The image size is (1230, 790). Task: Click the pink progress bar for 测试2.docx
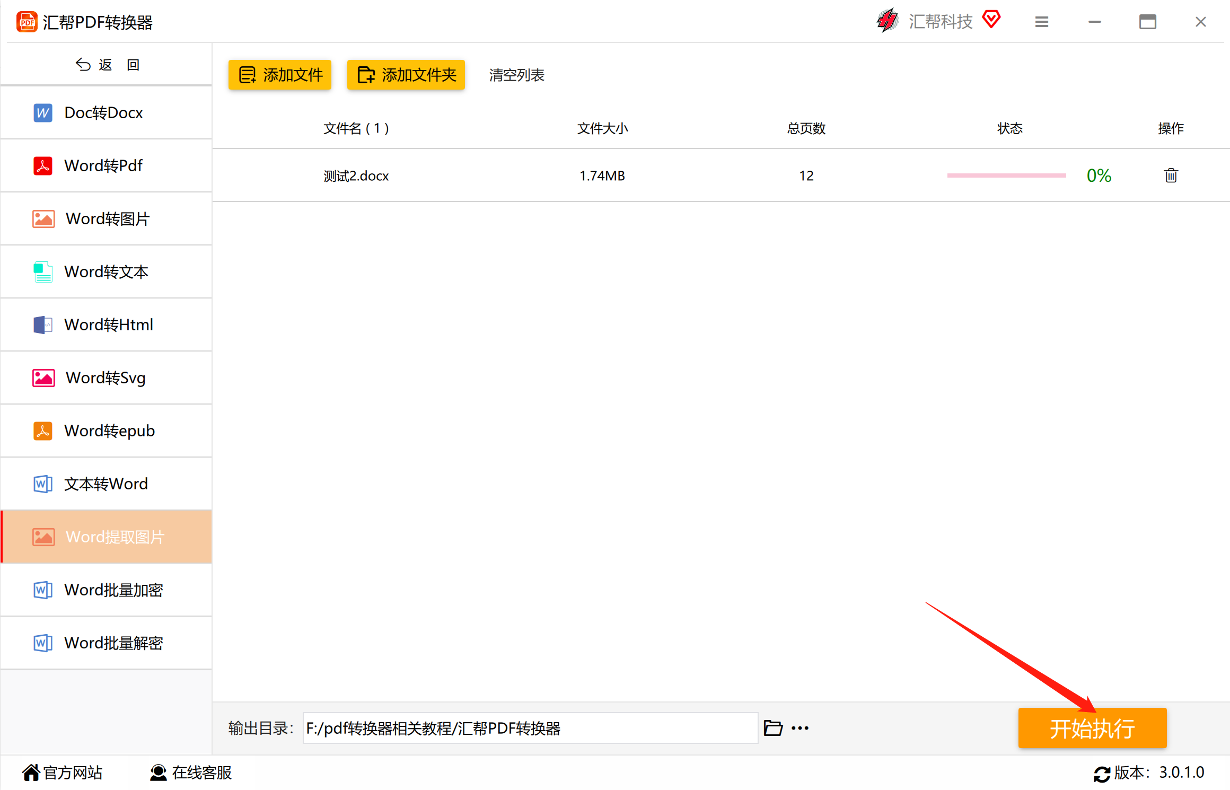pyautogui.click(x=1006, y=175)
